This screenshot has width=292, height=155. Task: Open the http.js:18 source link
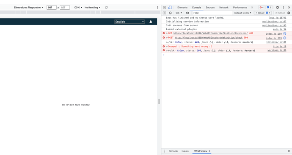tap(280, 47)
